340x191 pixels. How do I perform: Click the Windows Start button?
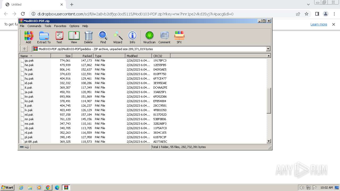7,188
